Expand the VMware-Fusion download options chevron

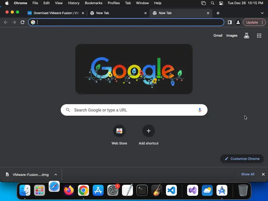(56, 175)
